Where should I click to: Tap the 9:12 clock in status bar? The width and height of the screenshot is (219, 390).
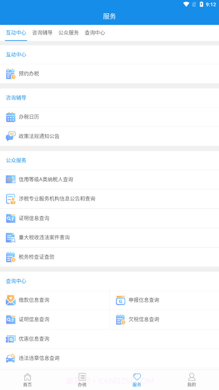point(211,5)
